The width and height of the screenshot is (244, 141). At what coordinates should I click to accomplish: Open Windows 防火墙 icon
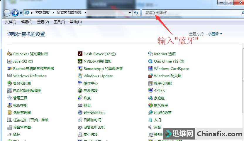(150, 76)
